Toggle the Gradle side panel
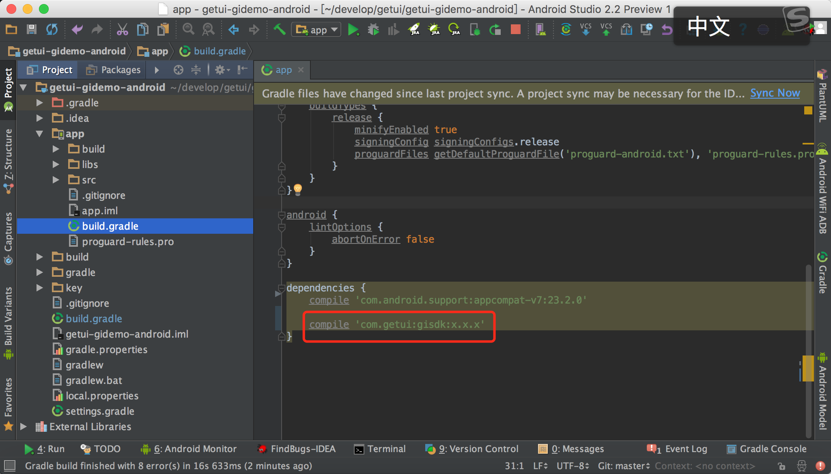 click(822, 273)
